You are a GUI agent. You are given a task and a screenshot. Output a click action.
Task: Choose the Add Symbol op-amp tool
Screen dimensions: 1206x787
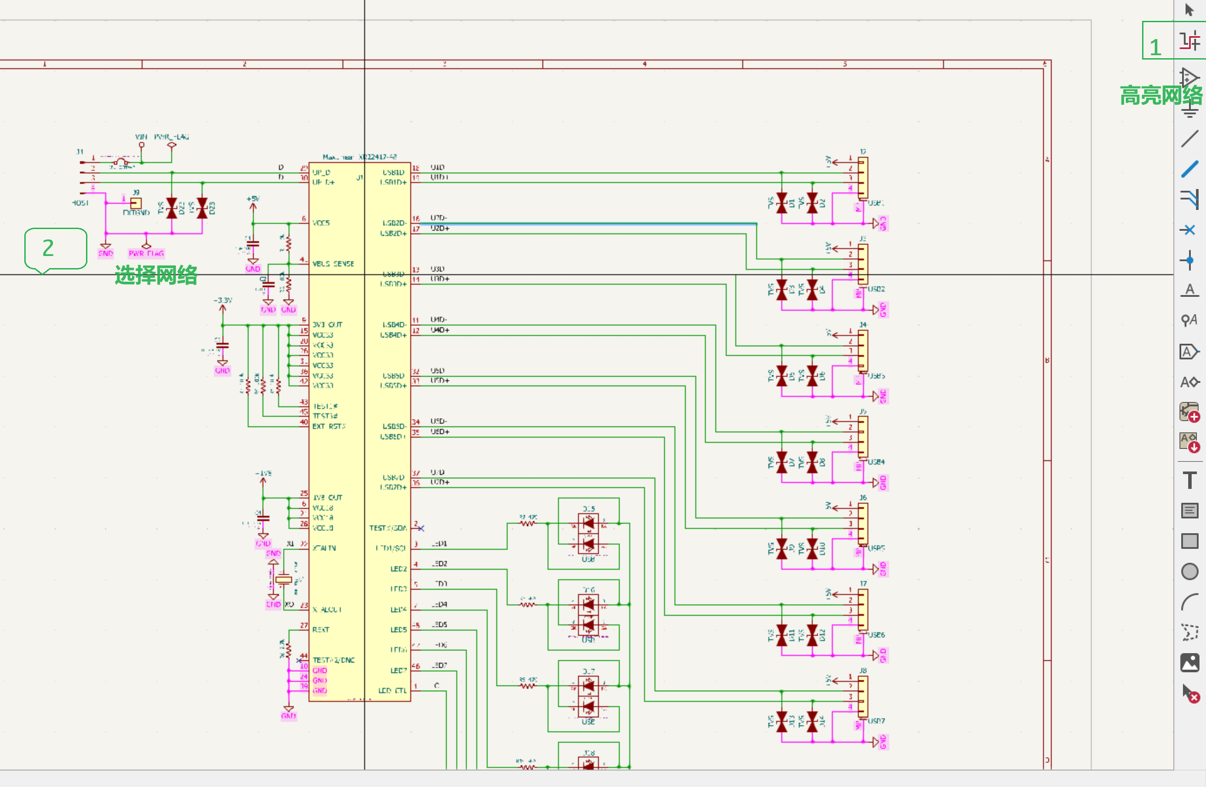1189,77
